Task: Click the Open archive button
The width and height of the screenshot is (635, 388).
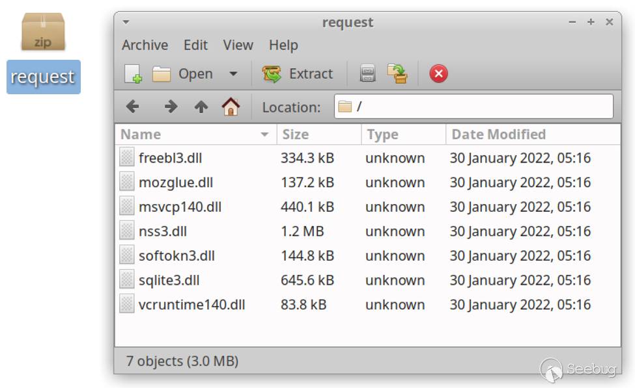Action: pos(183,74)
